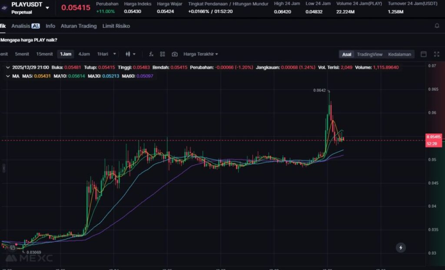This screenshot has width=445, height=270.
Task: Click the chart layout grid icon
Action: pos(163,54)
